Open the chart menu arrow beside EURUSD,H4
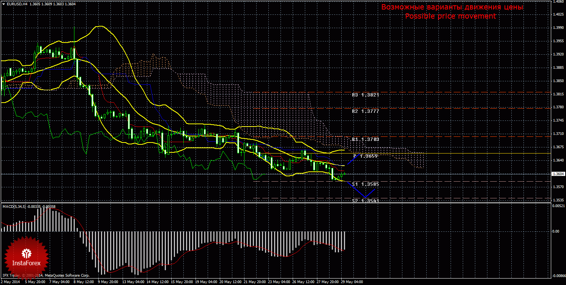 (3, 3)
